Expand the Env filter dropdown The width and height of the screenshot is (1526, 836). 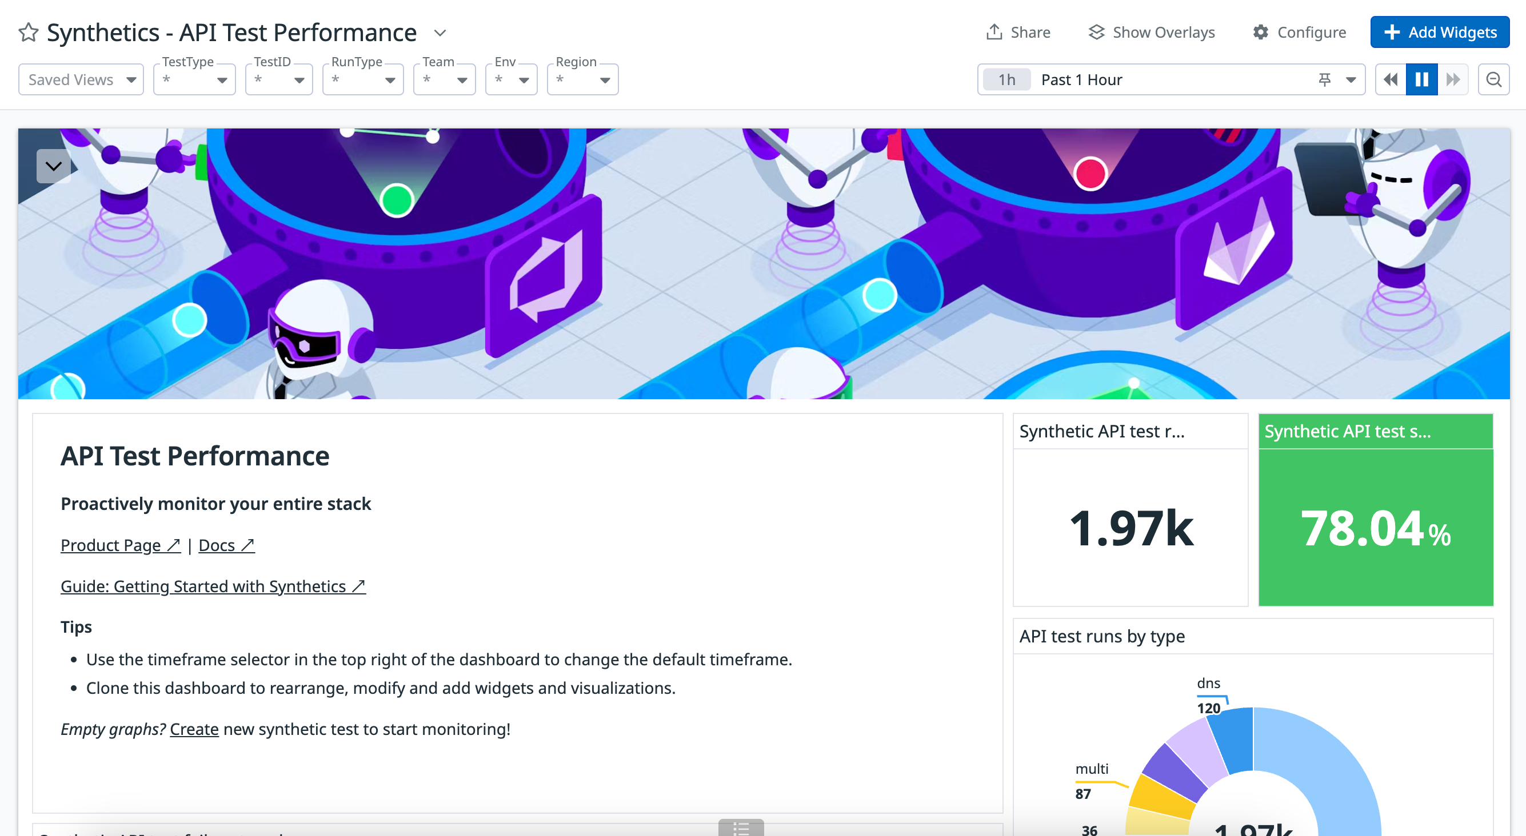click(x=511, y=79)
